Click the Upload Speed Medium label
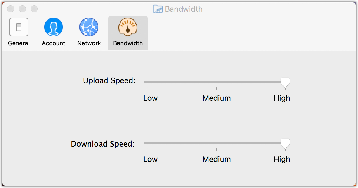This screenshot has width=358, height=188. click(x=217, y=98)
